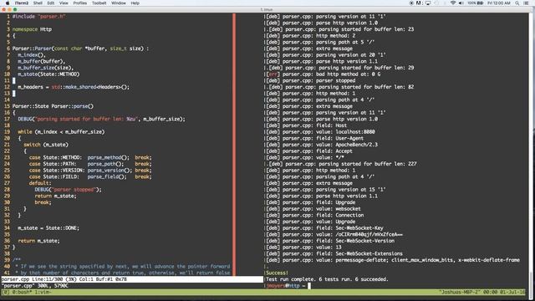Click case State::METHOD parse_method line
Screen dimensions: 535x301
pos(90,157)
